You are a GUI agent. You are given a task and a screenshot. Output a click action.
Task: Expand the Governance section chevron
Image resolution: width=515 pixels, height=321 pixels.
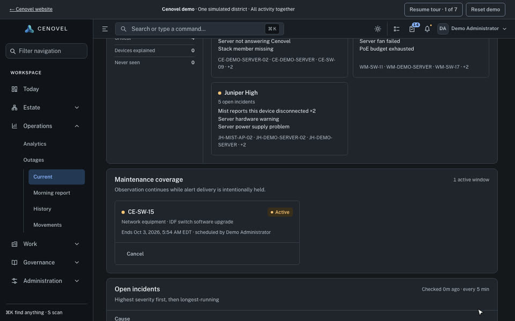77,262
